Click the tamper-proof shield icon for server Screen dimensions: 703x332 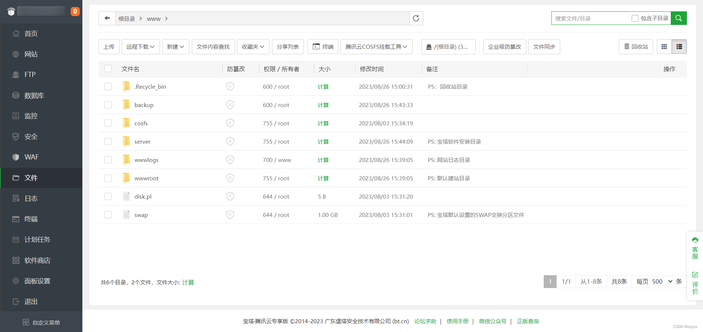point(230,141)
